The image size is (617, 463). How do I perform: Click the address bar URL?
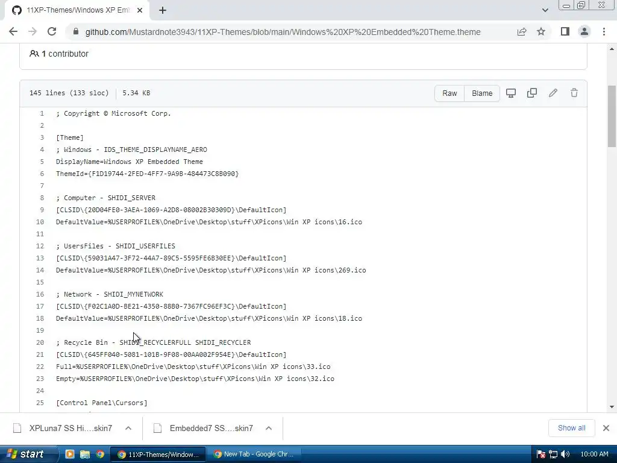(x=283, y=32)
